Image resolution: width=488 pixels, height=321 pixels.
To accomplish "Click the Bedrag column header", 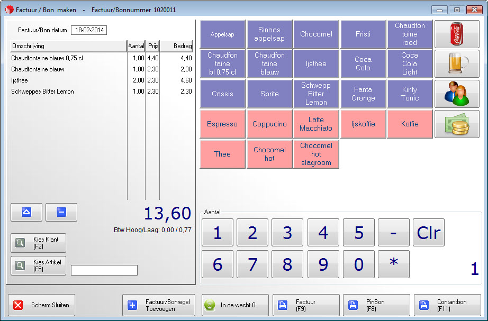I will (x=176, y=46).
